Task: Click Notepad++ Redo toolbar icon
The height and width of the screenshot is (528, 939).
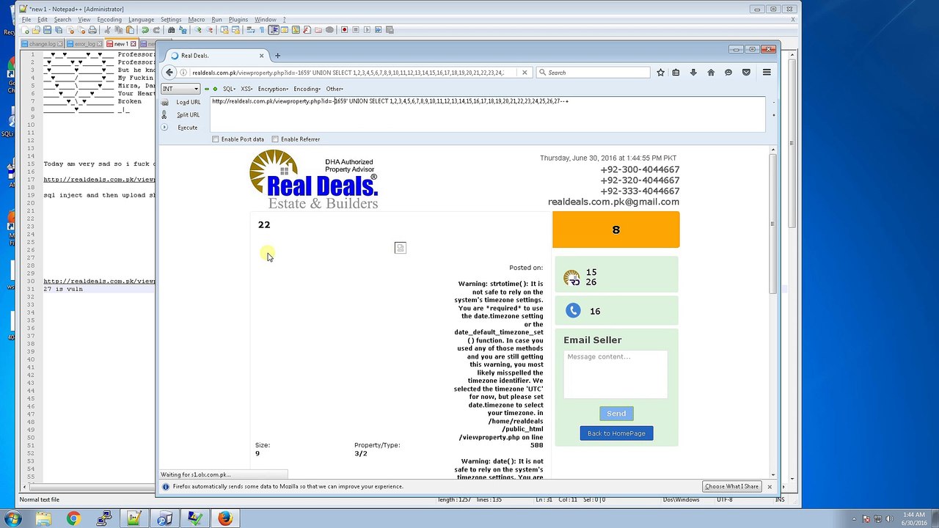Action: coord(156,30)
